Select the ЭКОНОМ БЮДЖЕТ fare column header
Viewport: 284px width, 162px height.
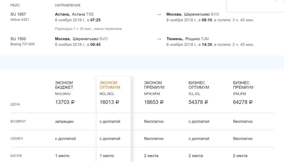(x=64, y=85)
